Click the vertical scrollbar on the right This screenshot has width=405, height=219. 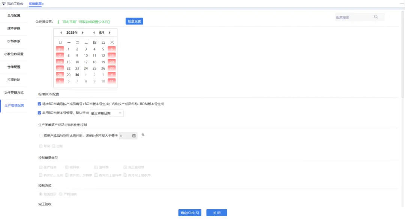403,56
